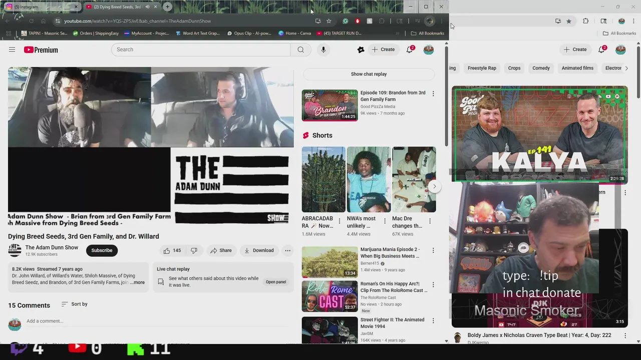Image resolution: width=641 pixels, height=360 pixels.
Task: Open Word Art Text Graphic bookmark
Action: tap(197, 33)
